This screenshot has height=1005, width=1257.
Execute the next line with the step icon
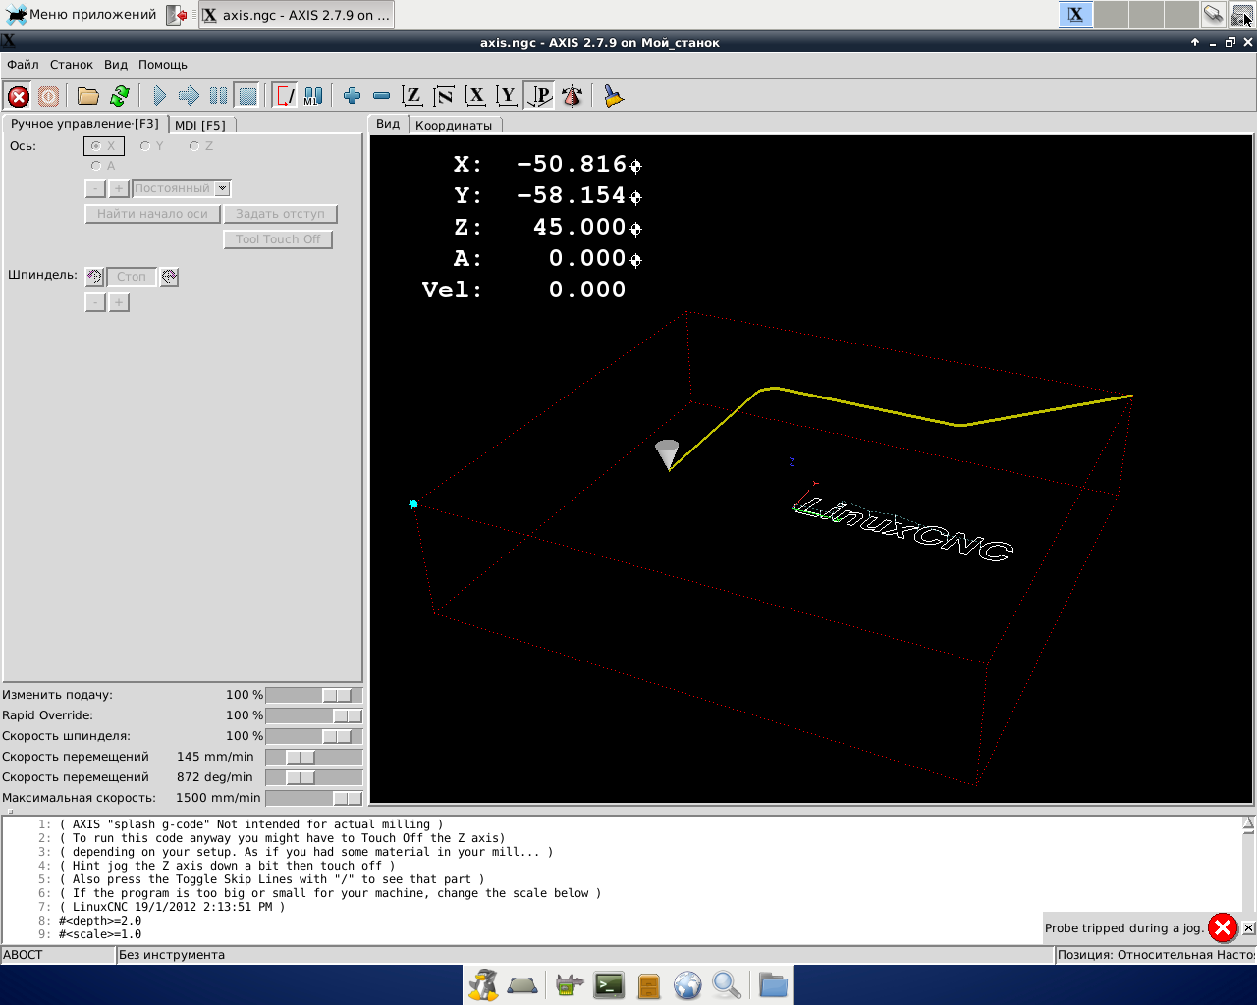click(x=189, y=96)
